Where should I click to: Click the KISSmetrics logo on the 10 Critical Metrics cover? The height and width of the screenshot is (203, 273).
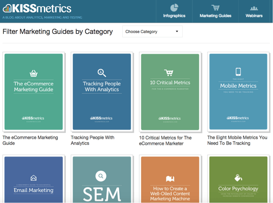(169, 118)
